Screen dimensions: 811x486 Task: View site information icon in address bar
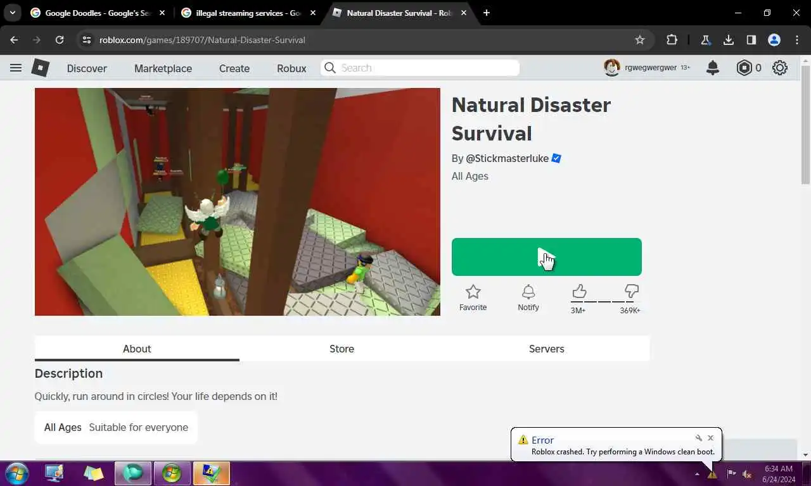87,40
